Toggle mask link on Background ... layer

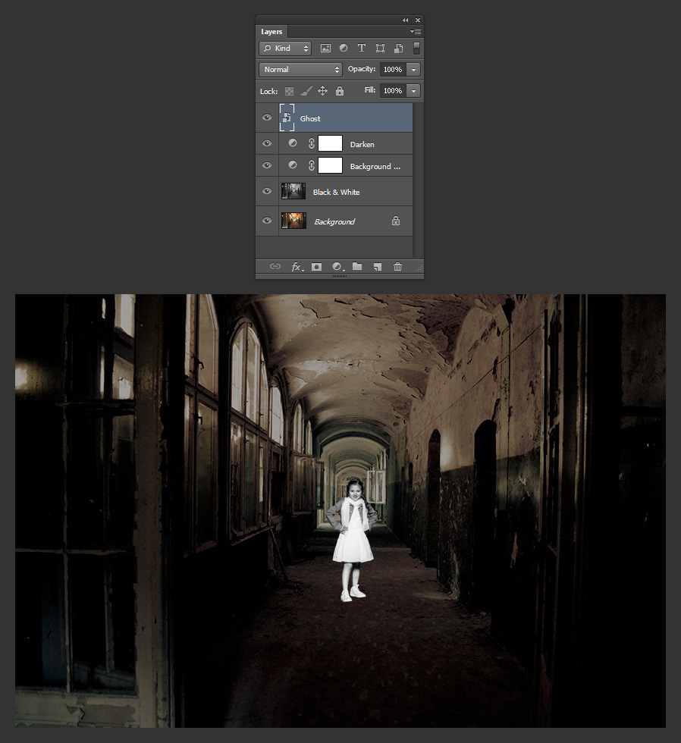312,165
